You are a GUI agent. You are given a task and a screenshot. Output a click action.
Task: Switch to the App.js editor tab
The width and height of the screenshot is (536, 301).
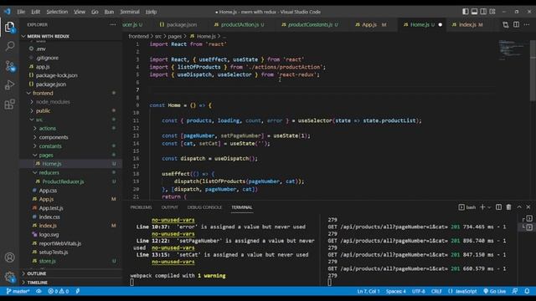coord(370,24)
